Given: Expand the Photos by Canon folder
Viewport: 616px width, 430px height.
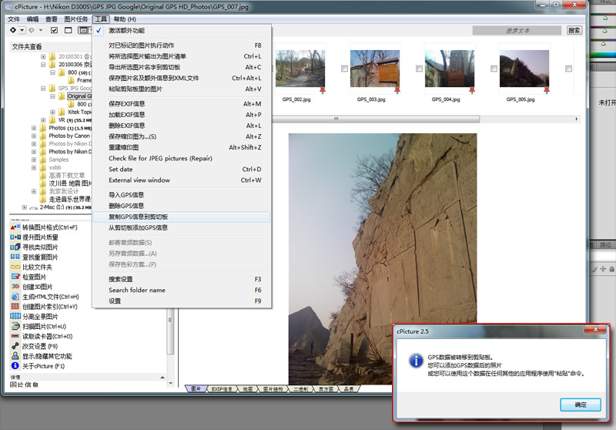Looking at the screenshot, I should coord(34,136).
